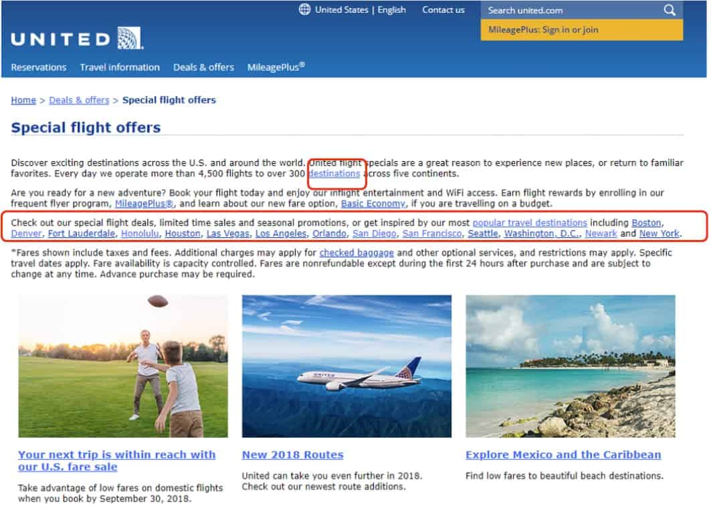The image size is (711, 512).
Task: Open San Diego destination link
Action: click(x=374, y=234)
